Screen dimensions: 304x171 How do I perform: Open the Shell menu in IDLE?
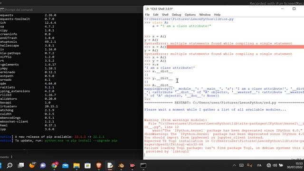click(165, 15)
